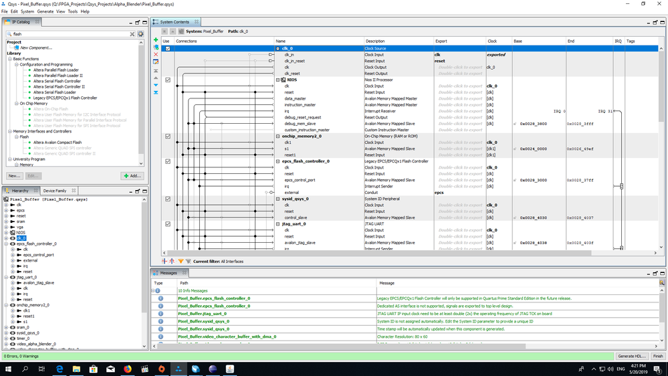Switch to the Device Family tab
This screenshot has height=376, width=668.
click(55, 191)
